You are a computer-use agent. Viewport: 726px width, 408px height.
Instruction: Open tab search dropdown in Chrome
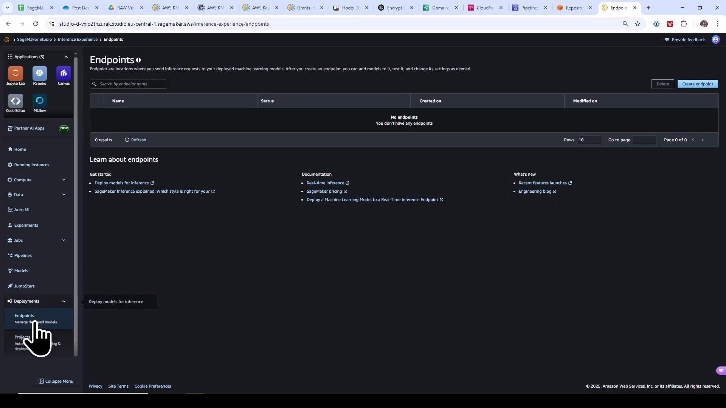8,8
